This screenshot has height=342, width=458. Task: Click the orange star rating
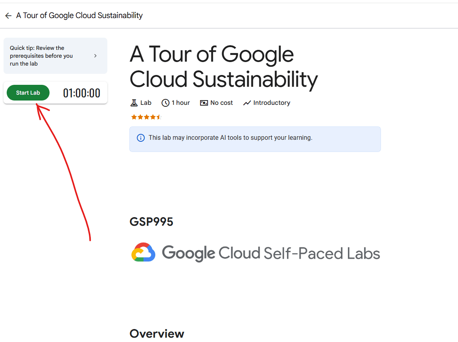(146, 117)
